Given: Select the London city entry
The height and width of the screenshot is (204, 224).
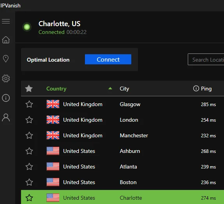Looking at the screenshot, I should pos(129,120).
